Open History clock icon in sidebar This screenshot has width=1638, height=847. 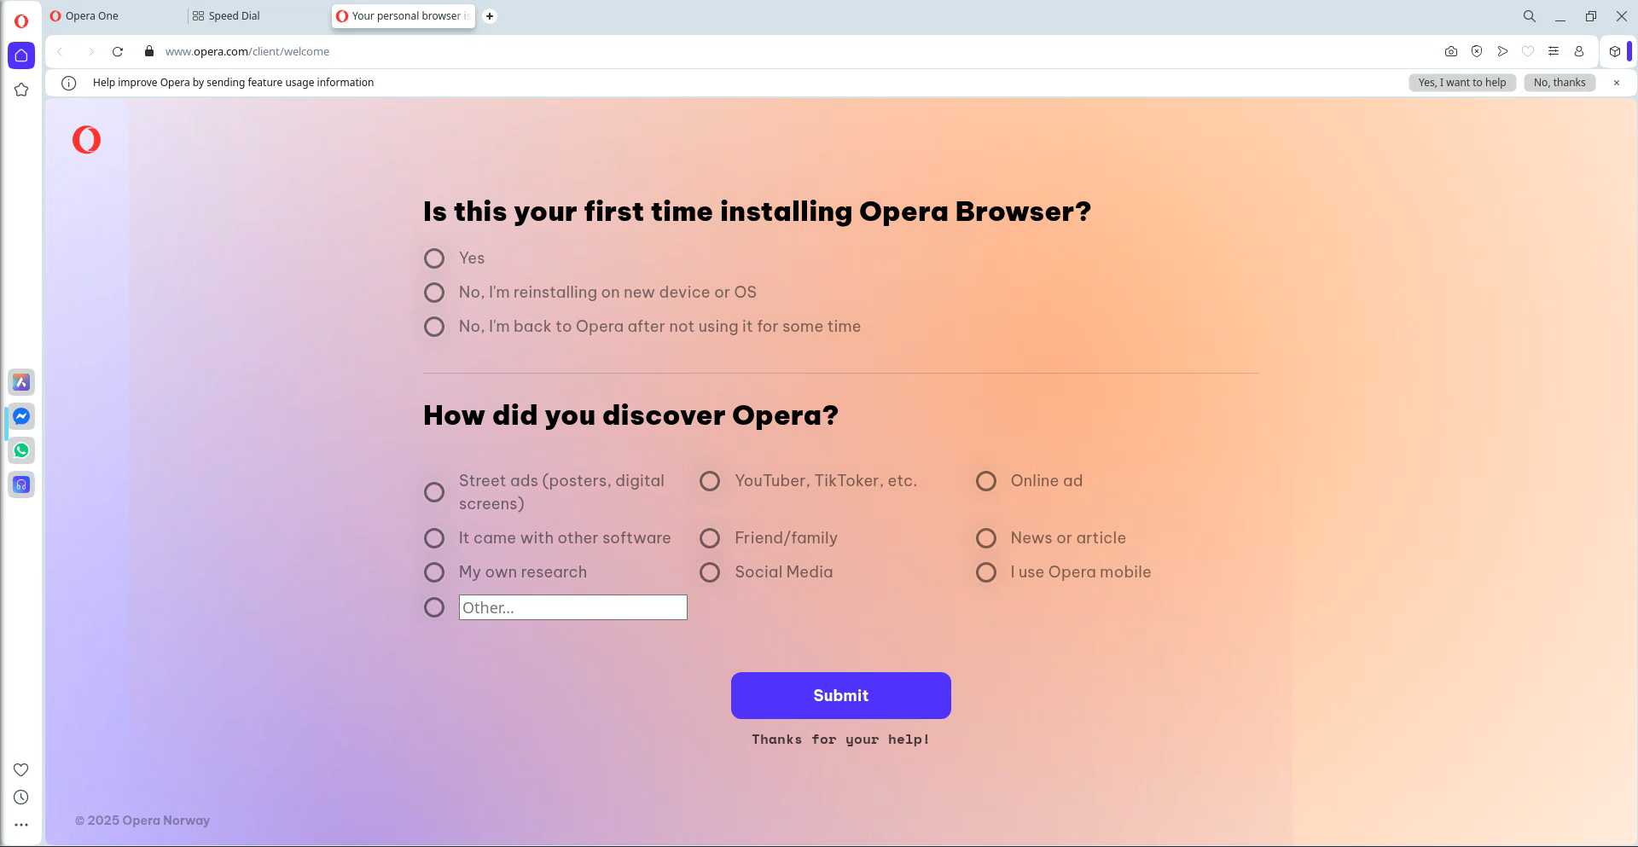[x=21, y=797]
